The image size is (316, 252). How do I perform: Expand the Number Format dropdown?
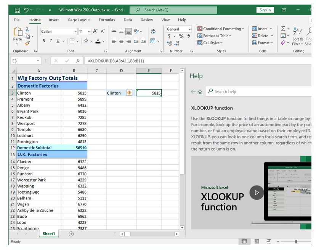(x=190, y=29)
